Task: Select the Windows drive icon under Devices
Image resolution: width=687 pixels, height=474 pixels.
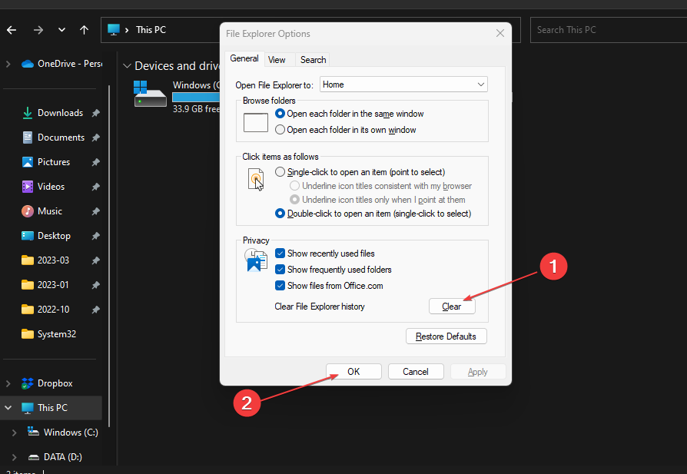Action: (150, 94)
